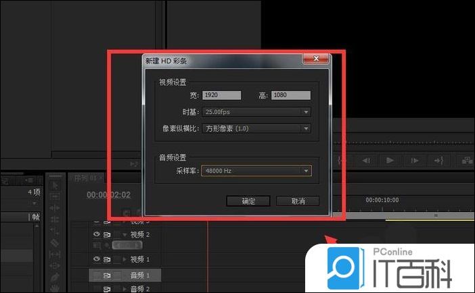Open the 采样率 48000 Hz dropdown
Viewport: 475px width, 293px height.
coord(256,171)
